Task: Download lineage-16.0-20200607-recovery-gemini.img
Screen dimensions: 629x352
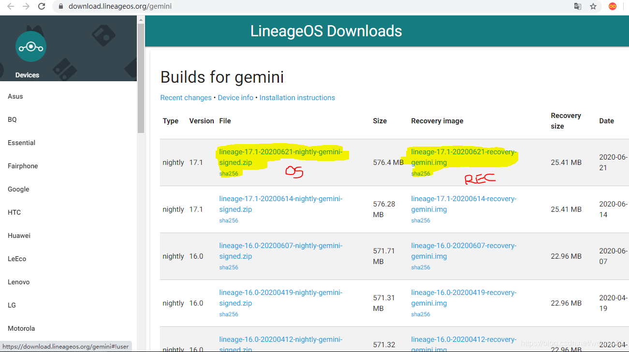Action: coord(464,251)
